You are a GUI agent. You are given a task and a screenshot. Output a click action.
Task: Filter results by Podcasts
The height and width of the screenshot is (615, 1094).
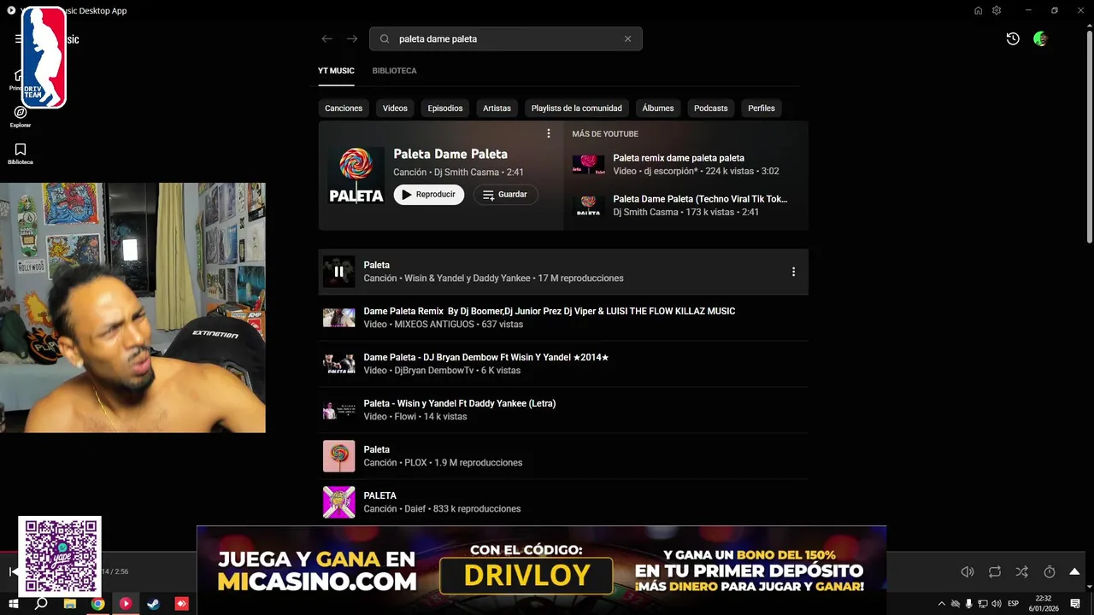click(711, 108)
